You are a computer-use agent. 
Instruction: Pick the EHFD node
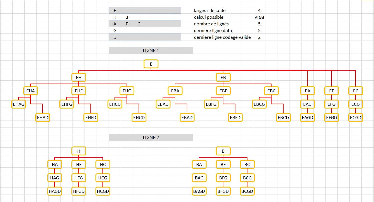[91, 117]
